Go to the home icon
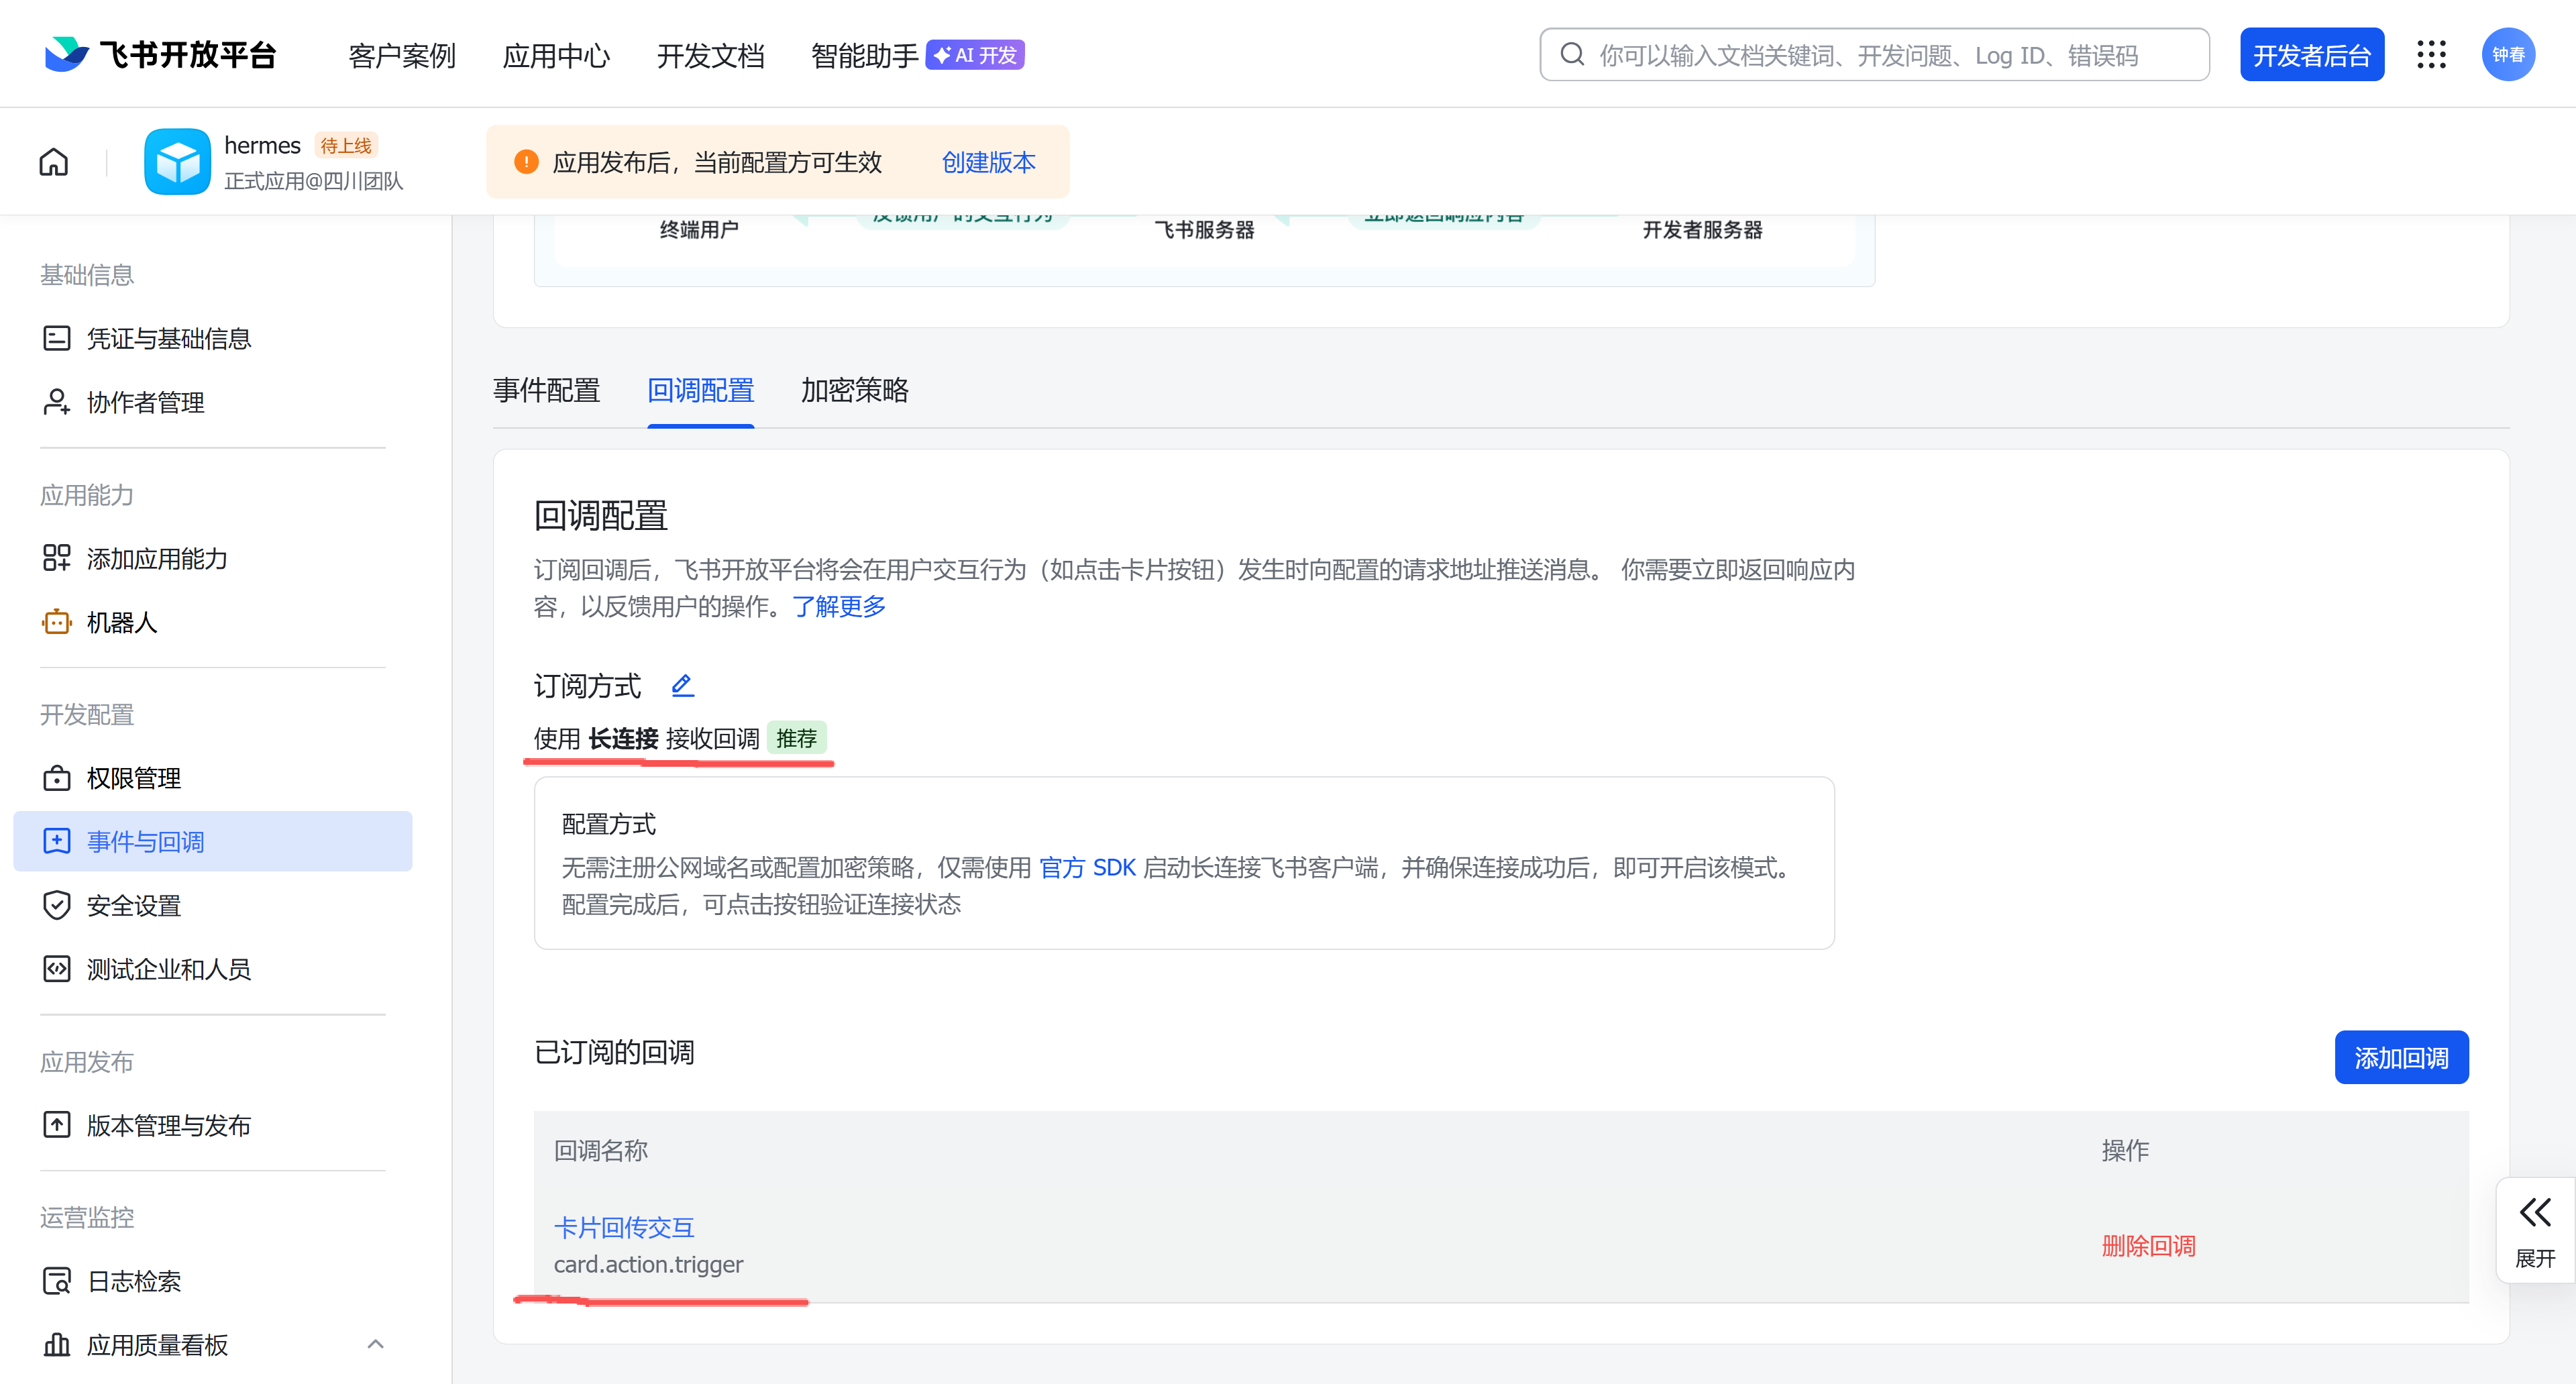Viewport: 2576px width, 1384px height. [x=54, y=161]
